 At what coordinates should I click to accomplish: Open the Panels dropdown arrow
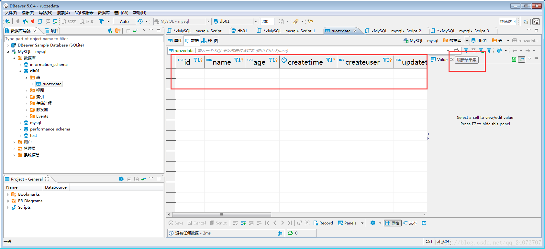click(362, 223)
